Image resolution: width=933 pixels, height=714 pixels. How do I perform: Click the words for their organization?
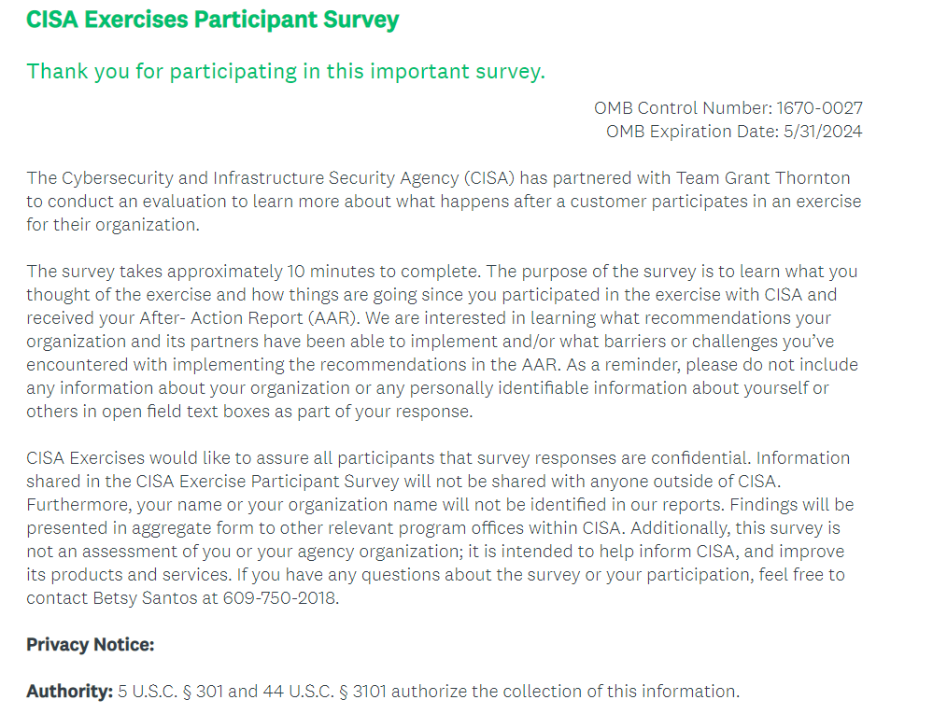pos(112,225)
